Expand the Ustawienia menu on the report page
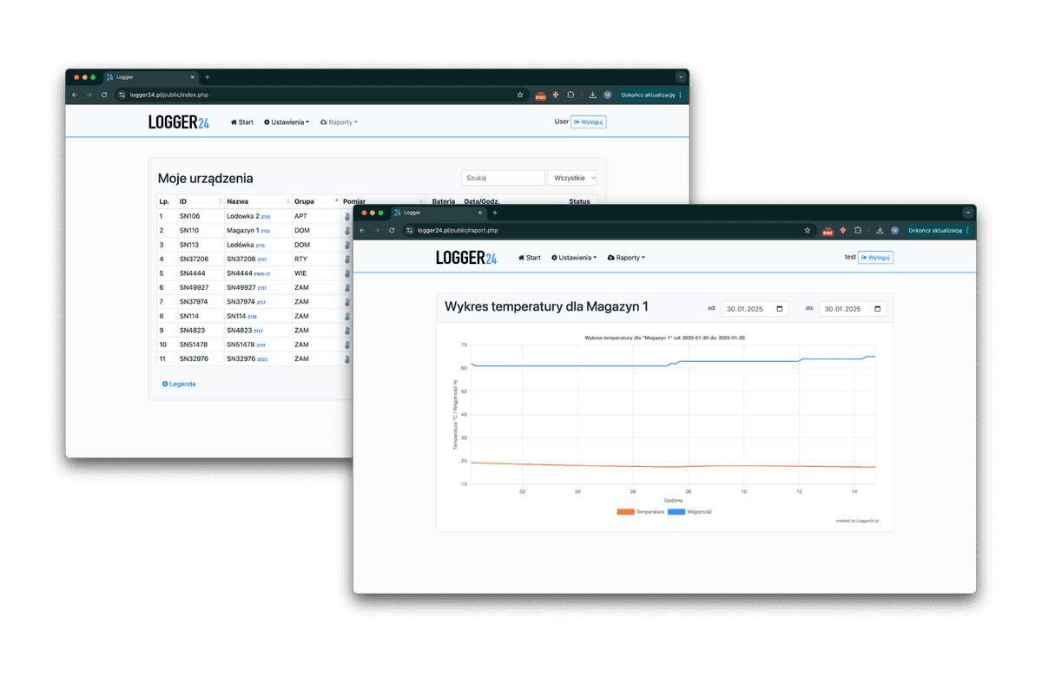This screenshot has width=1042, height=677. pyautogui.click(x=574, y=258)
